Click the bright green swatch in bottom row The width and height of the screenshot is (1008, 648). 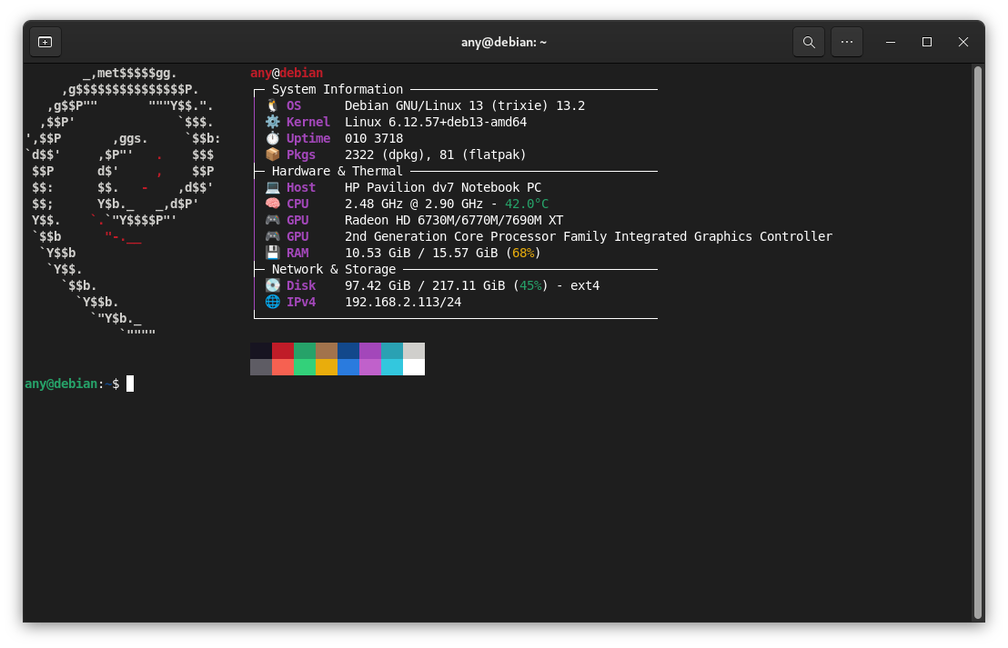[x=305, y=366]
